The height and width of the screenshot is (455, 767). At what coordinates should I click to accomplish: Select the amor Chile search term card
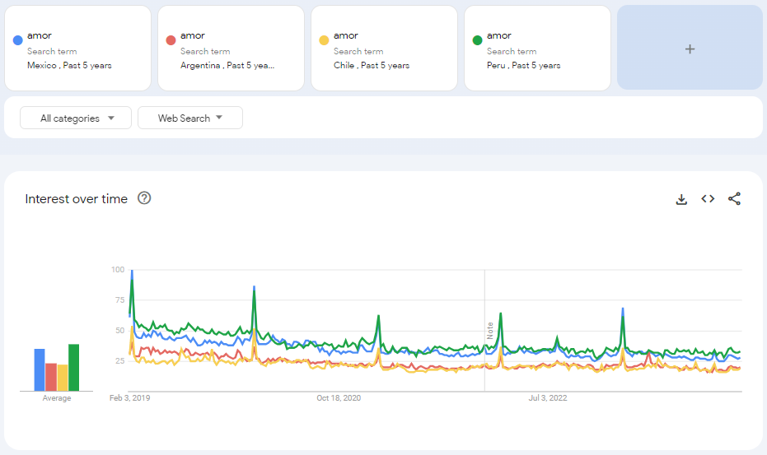click(384, 49)
